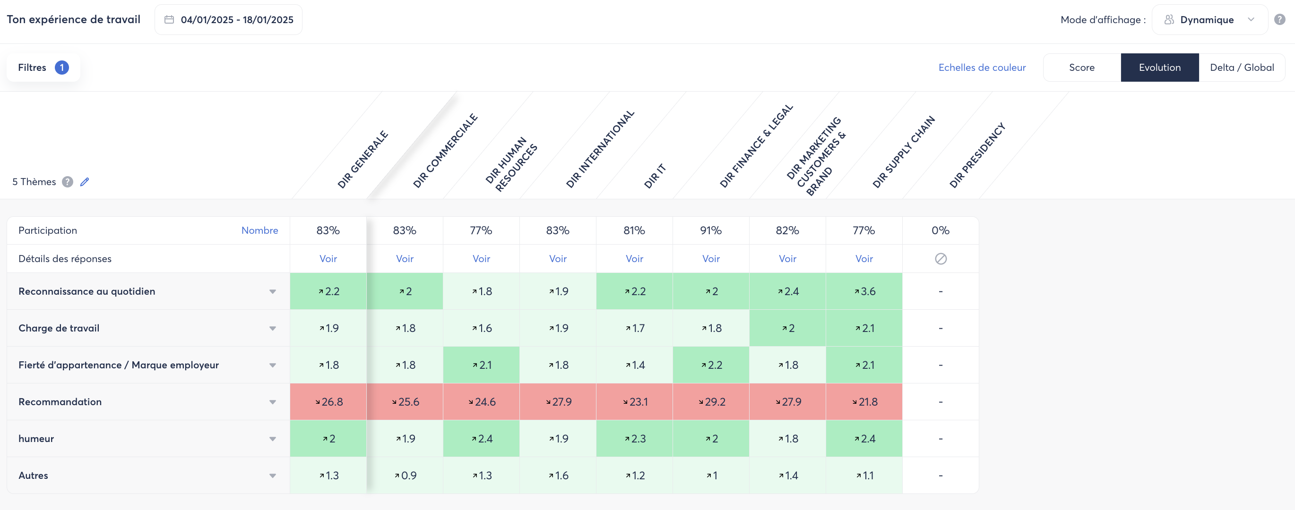Click the calendar icon in date range field
The height and width of the screenshot is (510, 1295).
[169, 19]
